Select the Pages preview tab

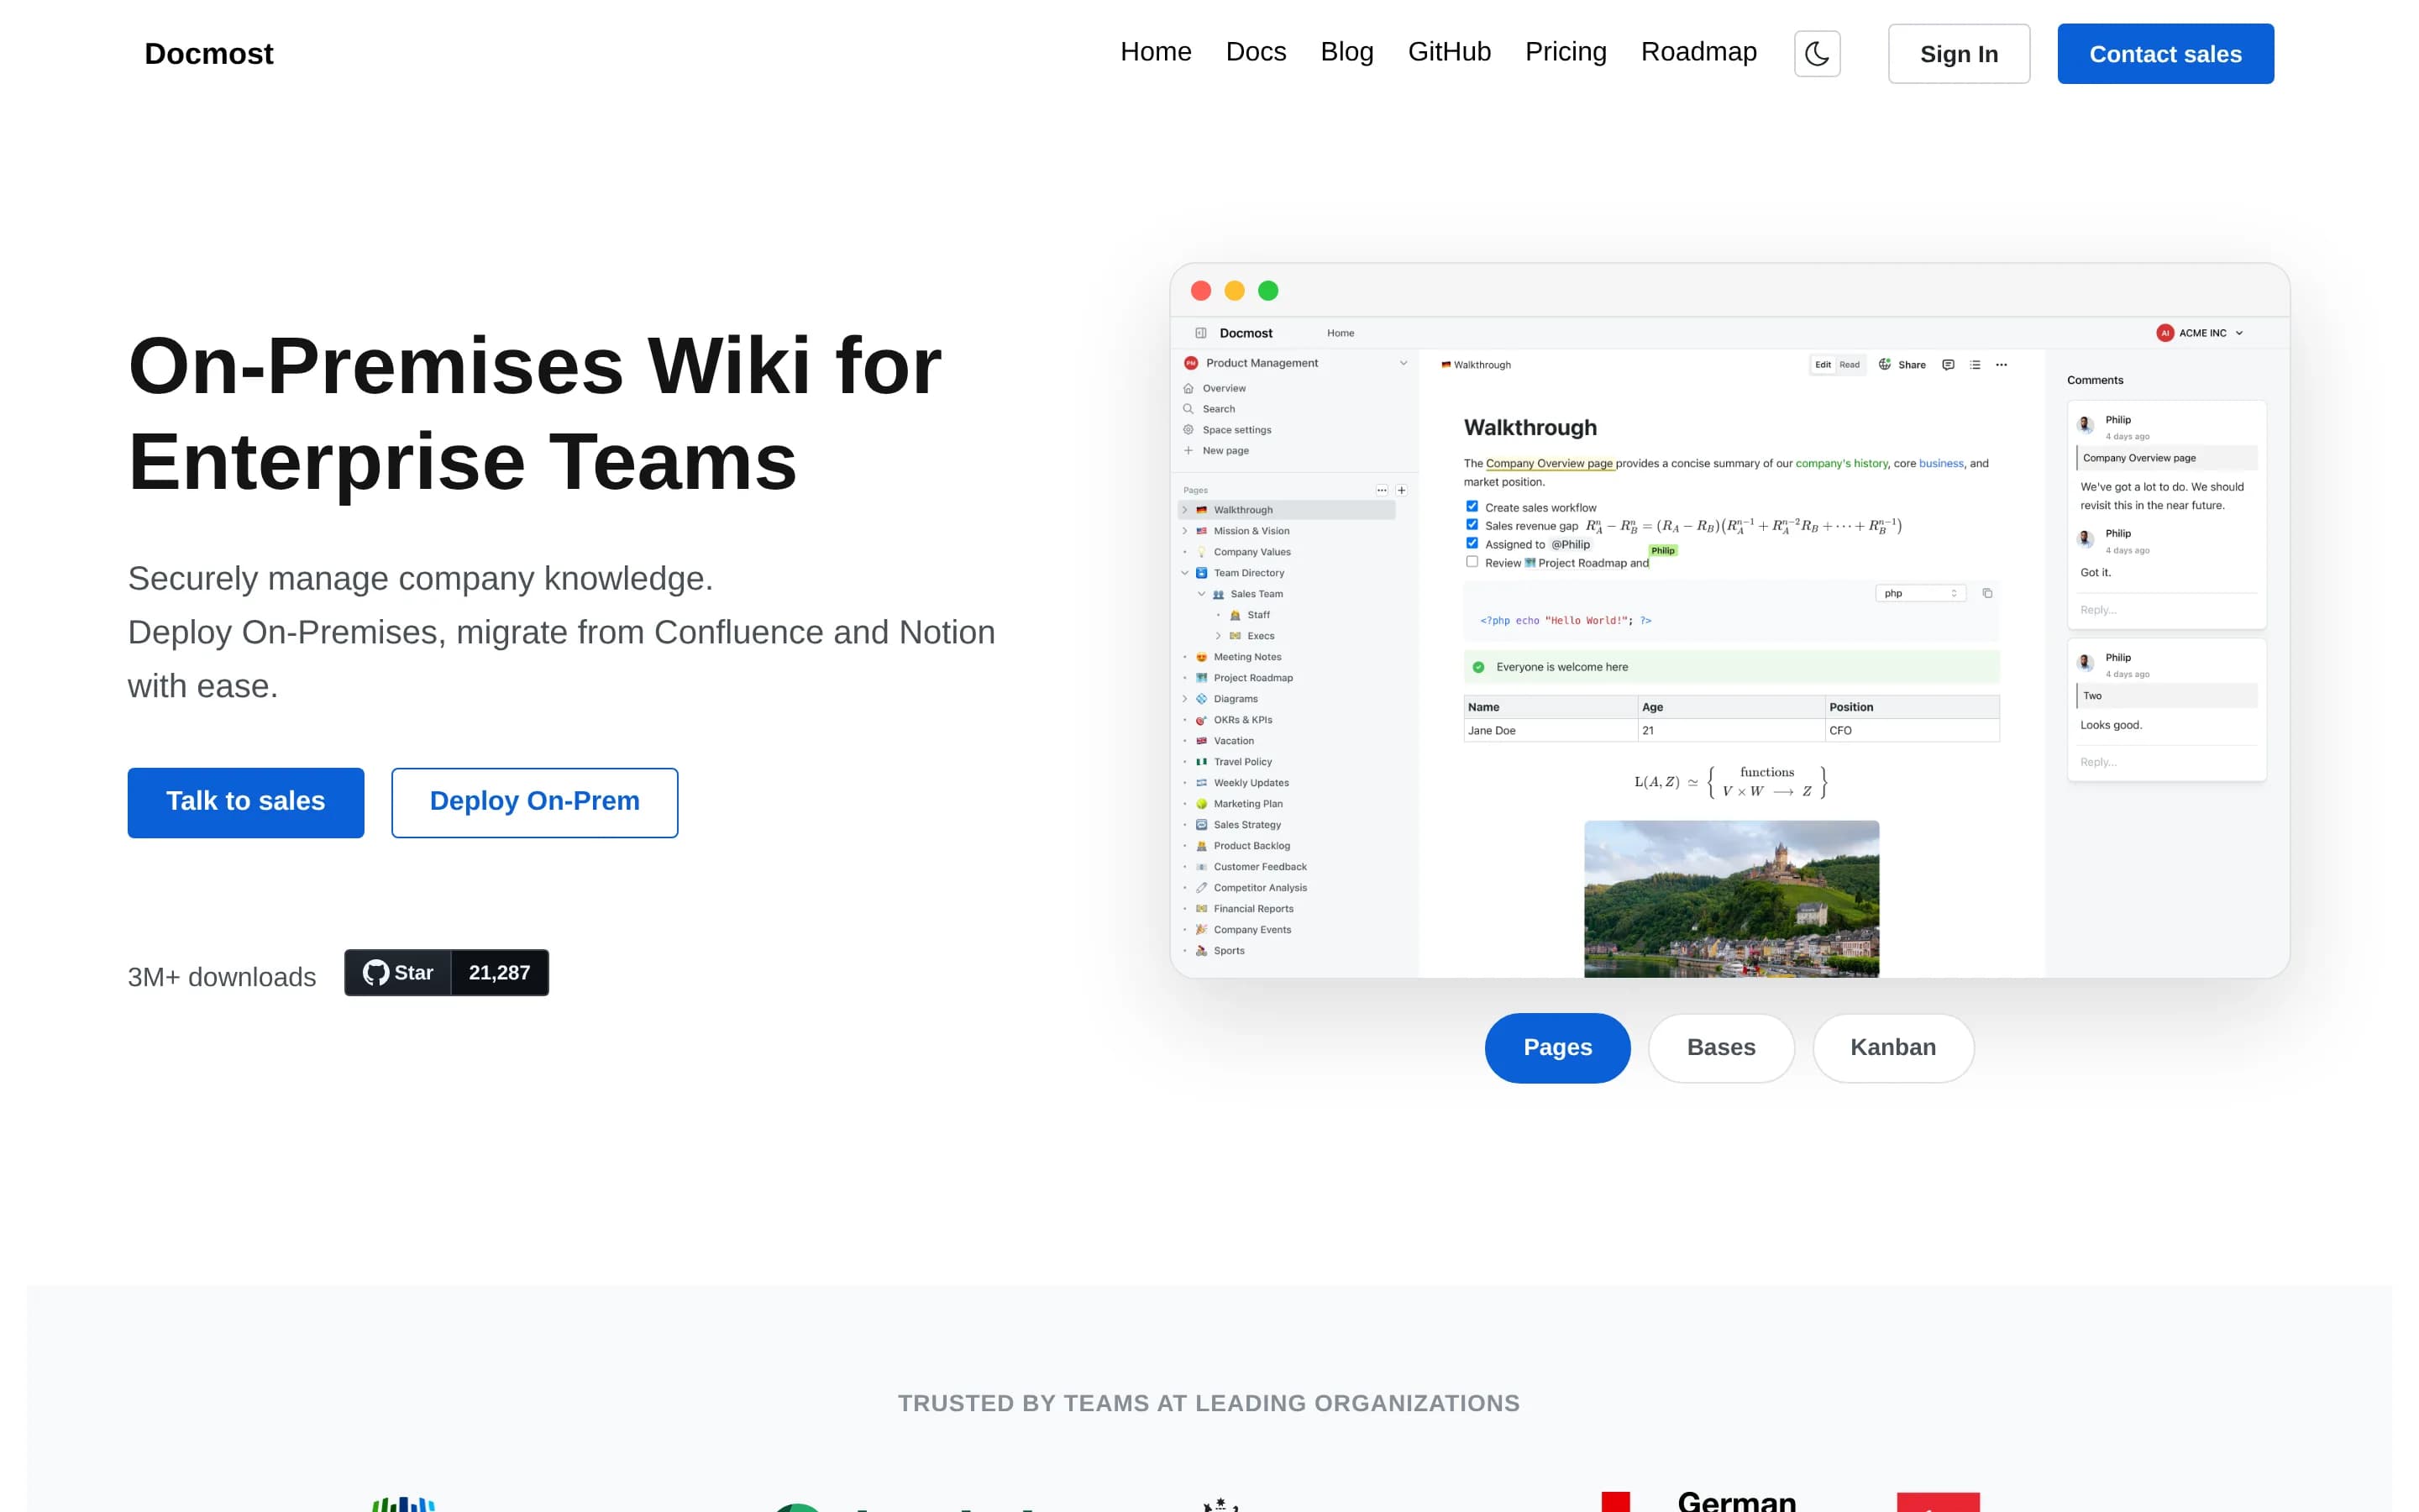[1557, 1047]
